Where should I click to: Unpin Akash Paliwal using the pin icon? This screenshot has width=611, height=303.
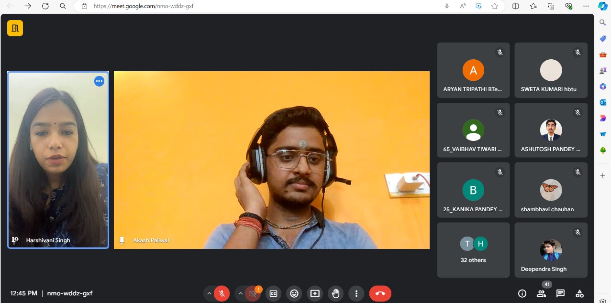coord(122,240)
